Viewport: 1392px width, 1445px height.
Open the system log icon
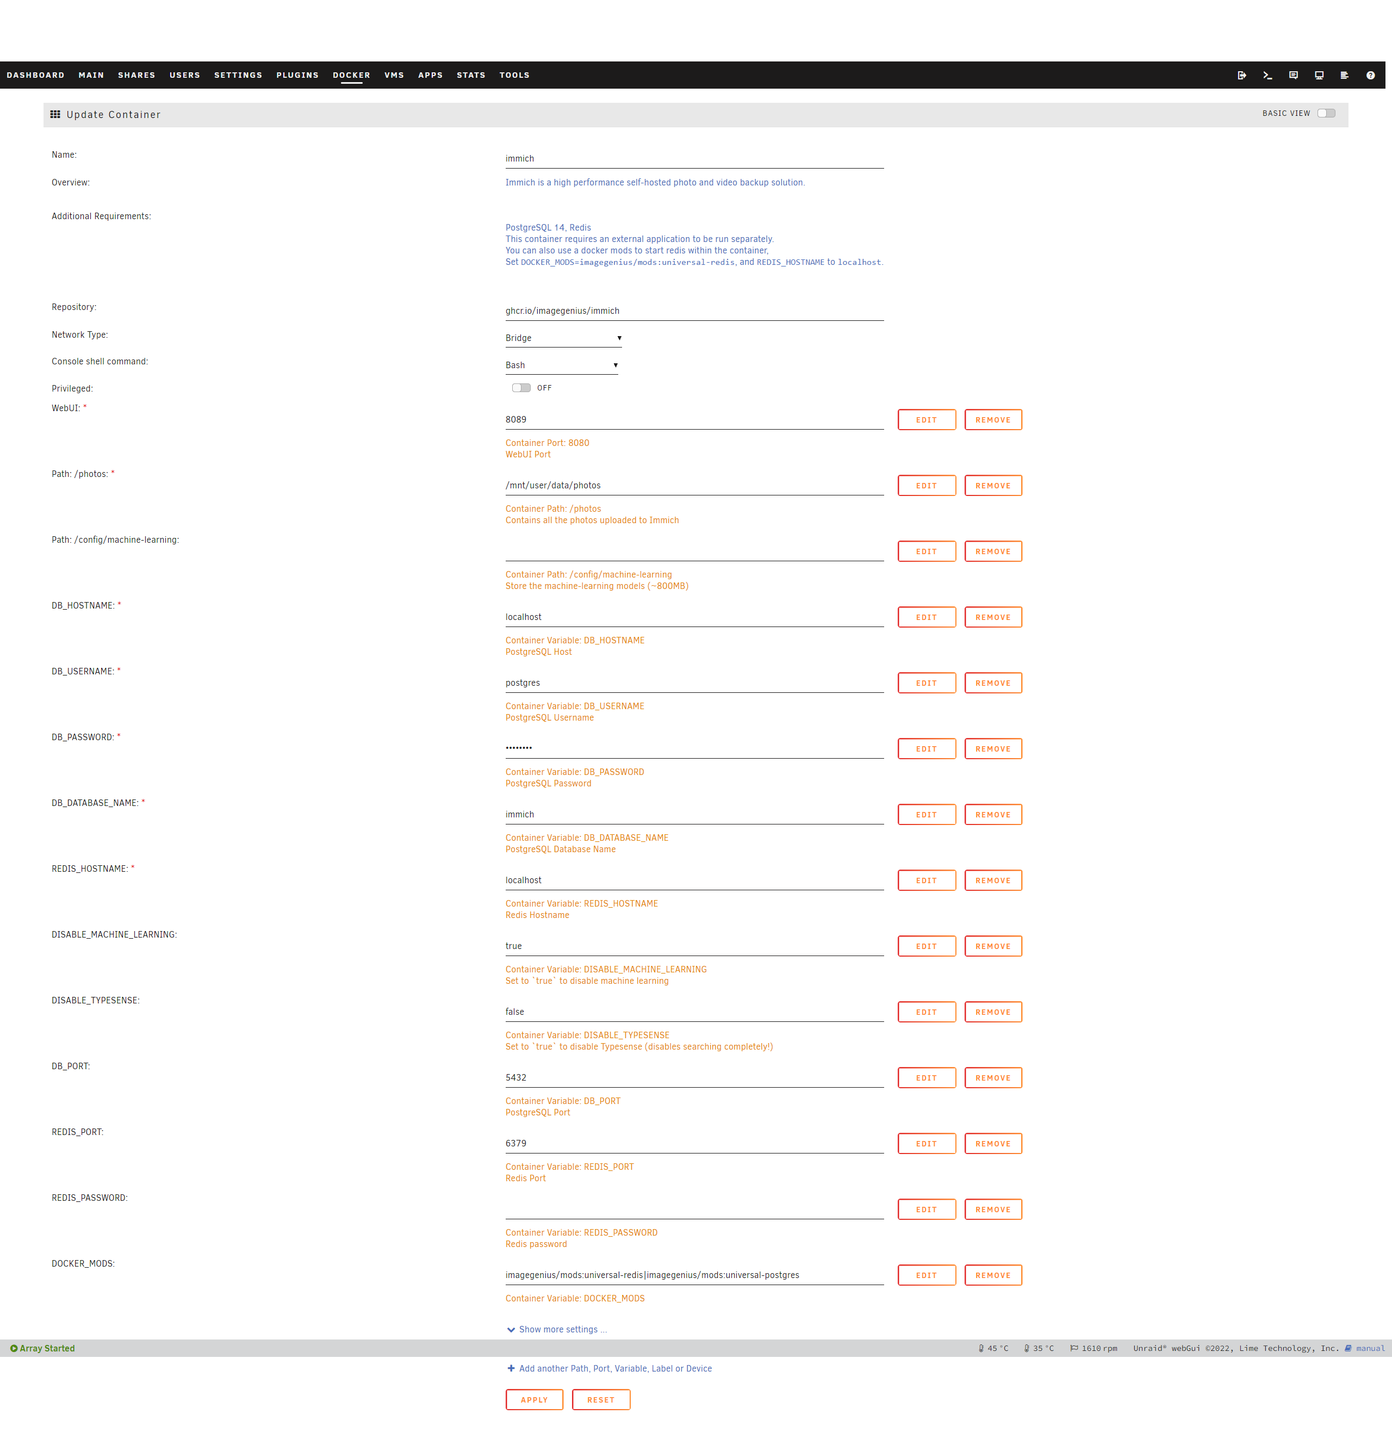point(1344,75)
